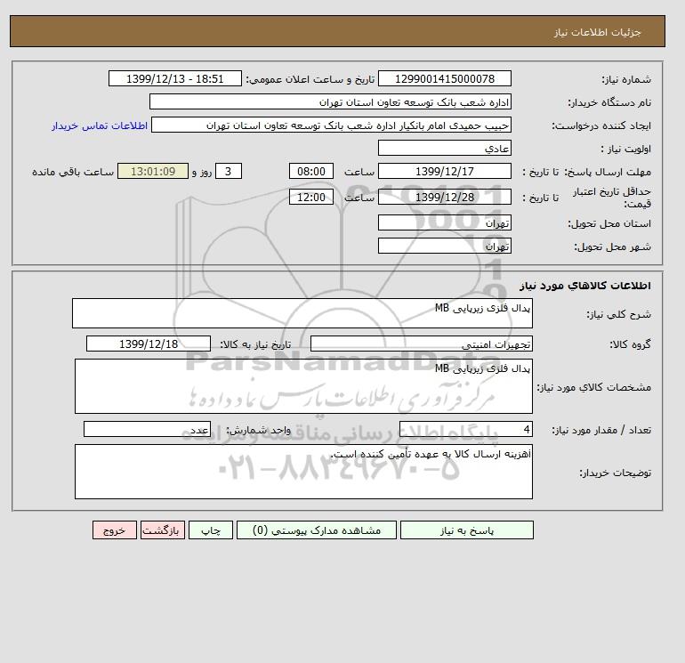Click the label مشخصات کالای مورد نیاز
Screen dimensions: 685x663
594,387
